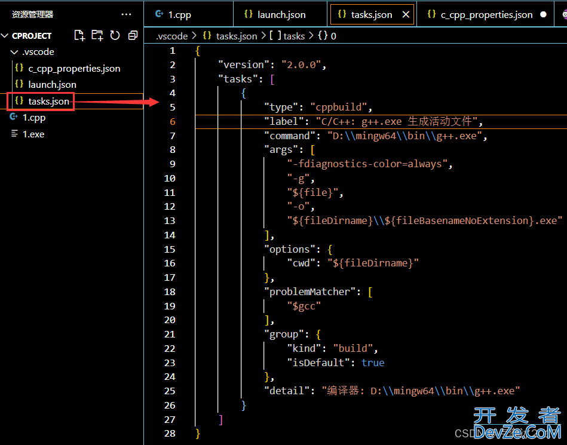The width and height of the screenshot is (567, 445).
Task: Click the C++ icon on the 1.cpp tab
Action: [159, 14]
